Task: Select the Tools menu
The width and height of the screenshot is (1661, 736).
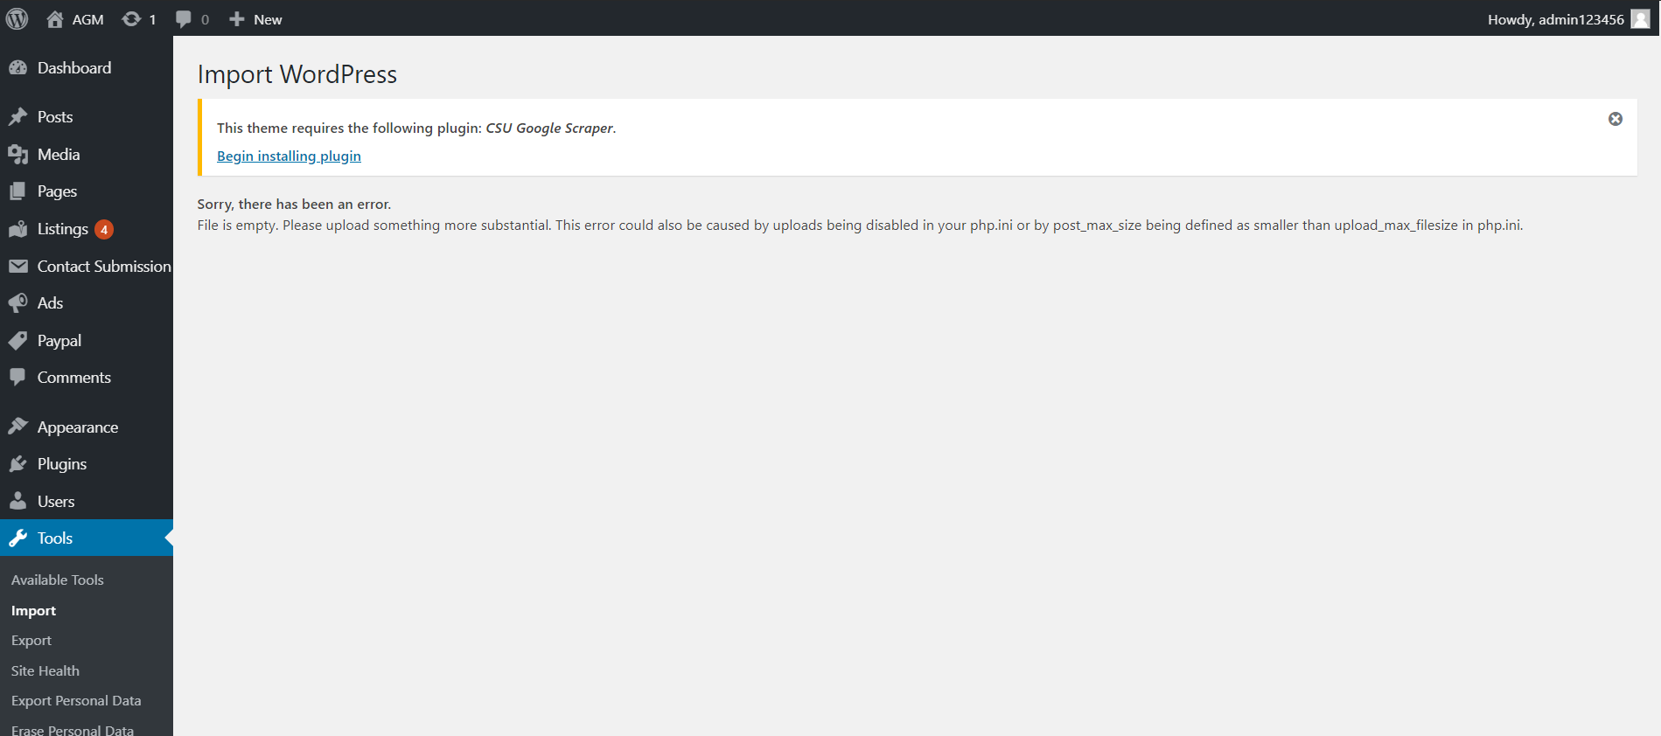Action: 87,538
